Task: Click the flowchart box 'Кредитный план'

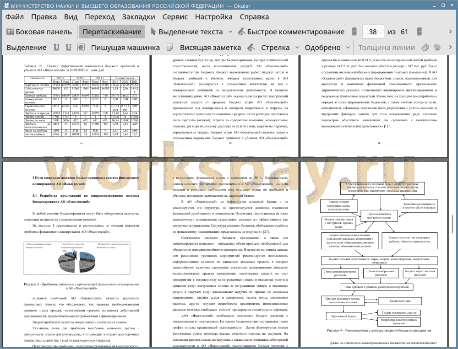Action: 400,301
